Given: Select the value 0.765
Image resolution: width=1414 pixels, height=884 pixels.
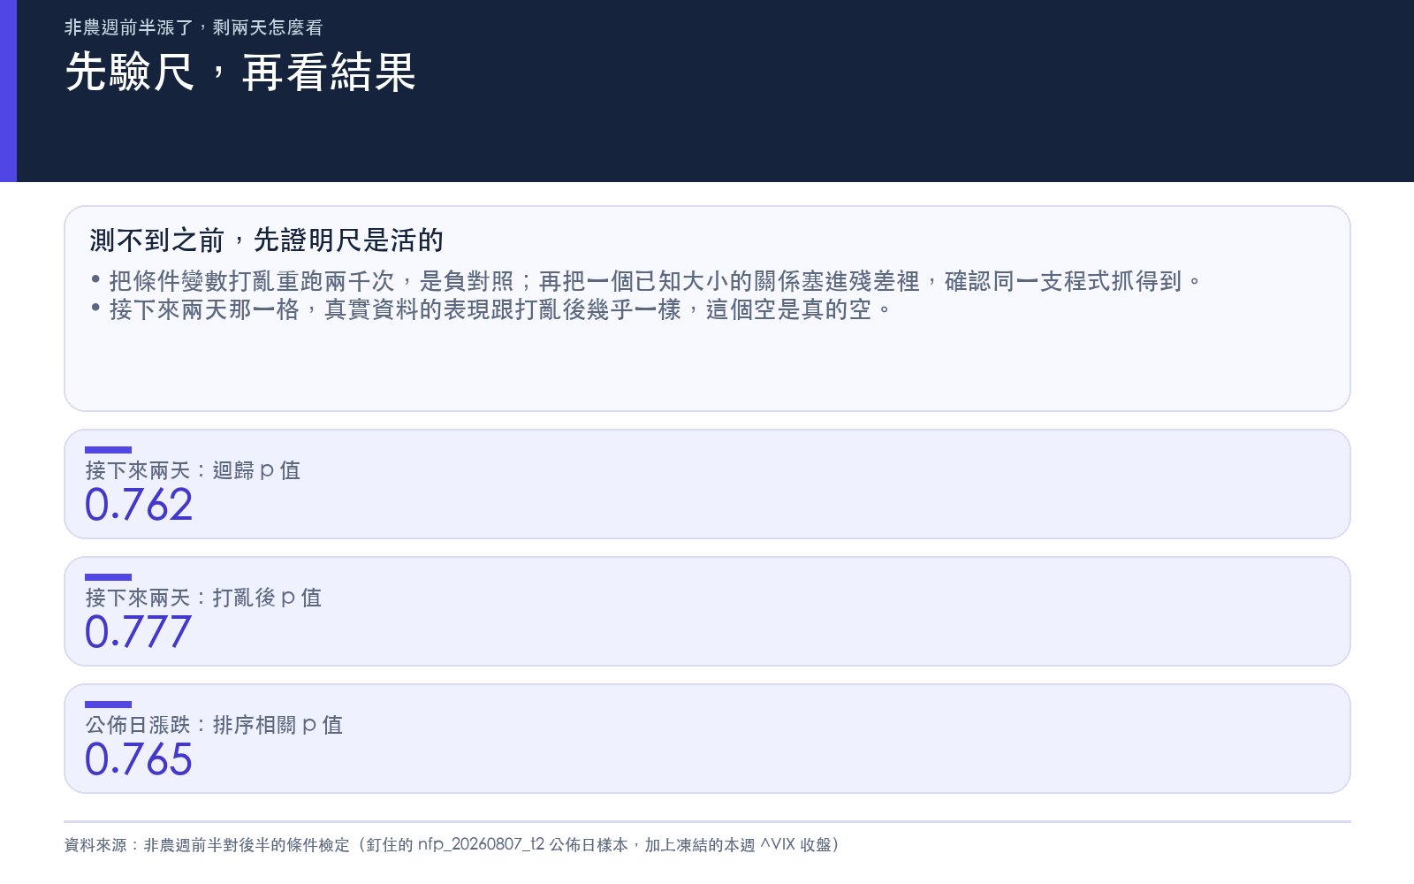Looking at the screenshot, I should [x=139, y=759].
